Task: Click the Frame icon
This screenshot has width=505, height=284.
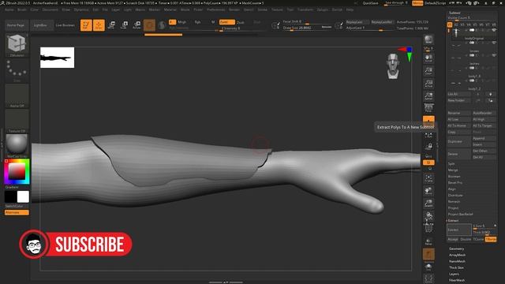Action: [x=428, y=178]
